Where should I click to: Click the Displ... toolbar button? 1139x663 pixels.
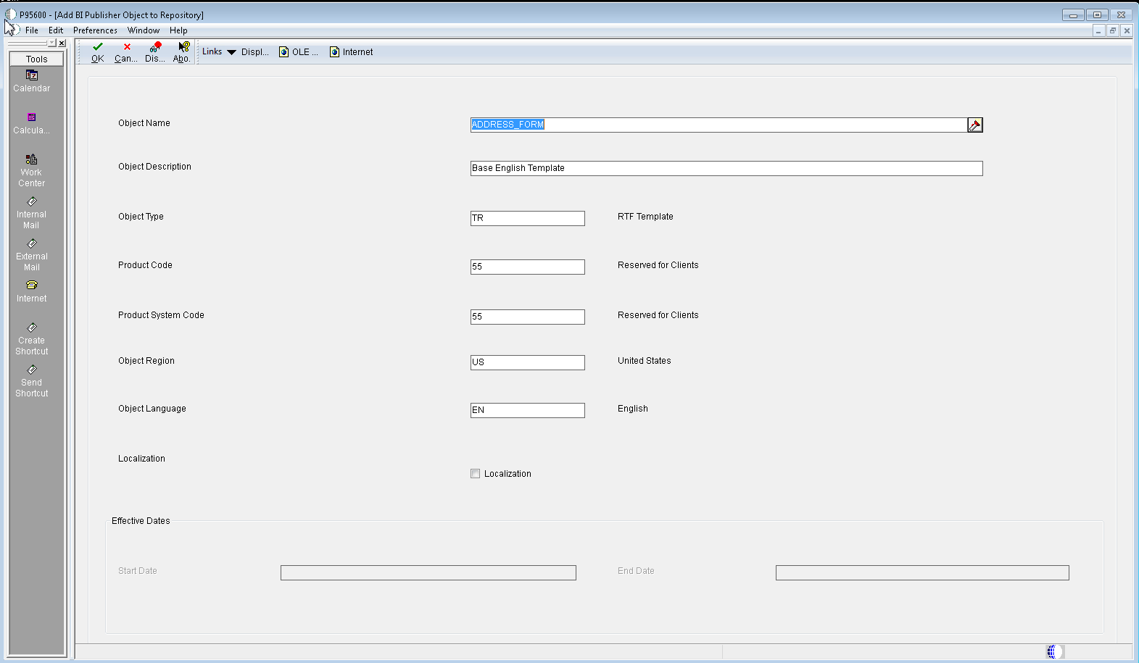pos(255,52)
